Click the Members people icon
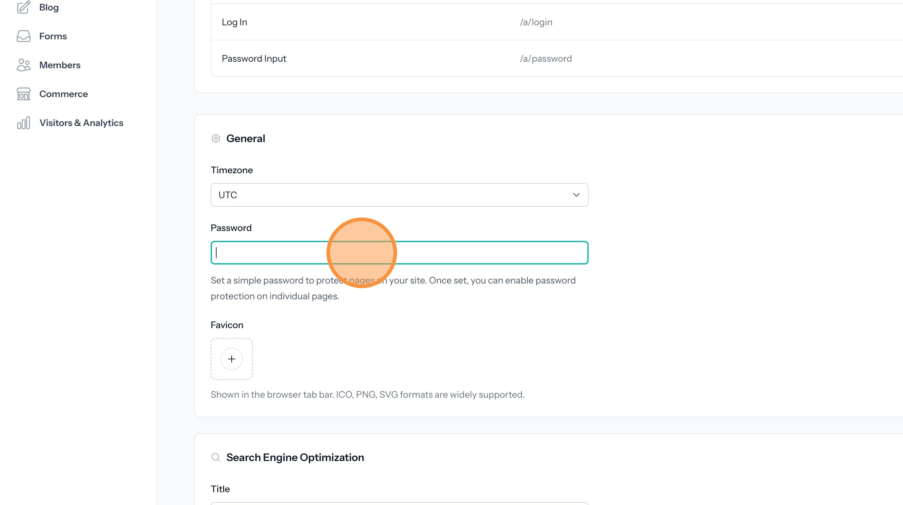This screenshot has width=903, height=505. (24, 65)
